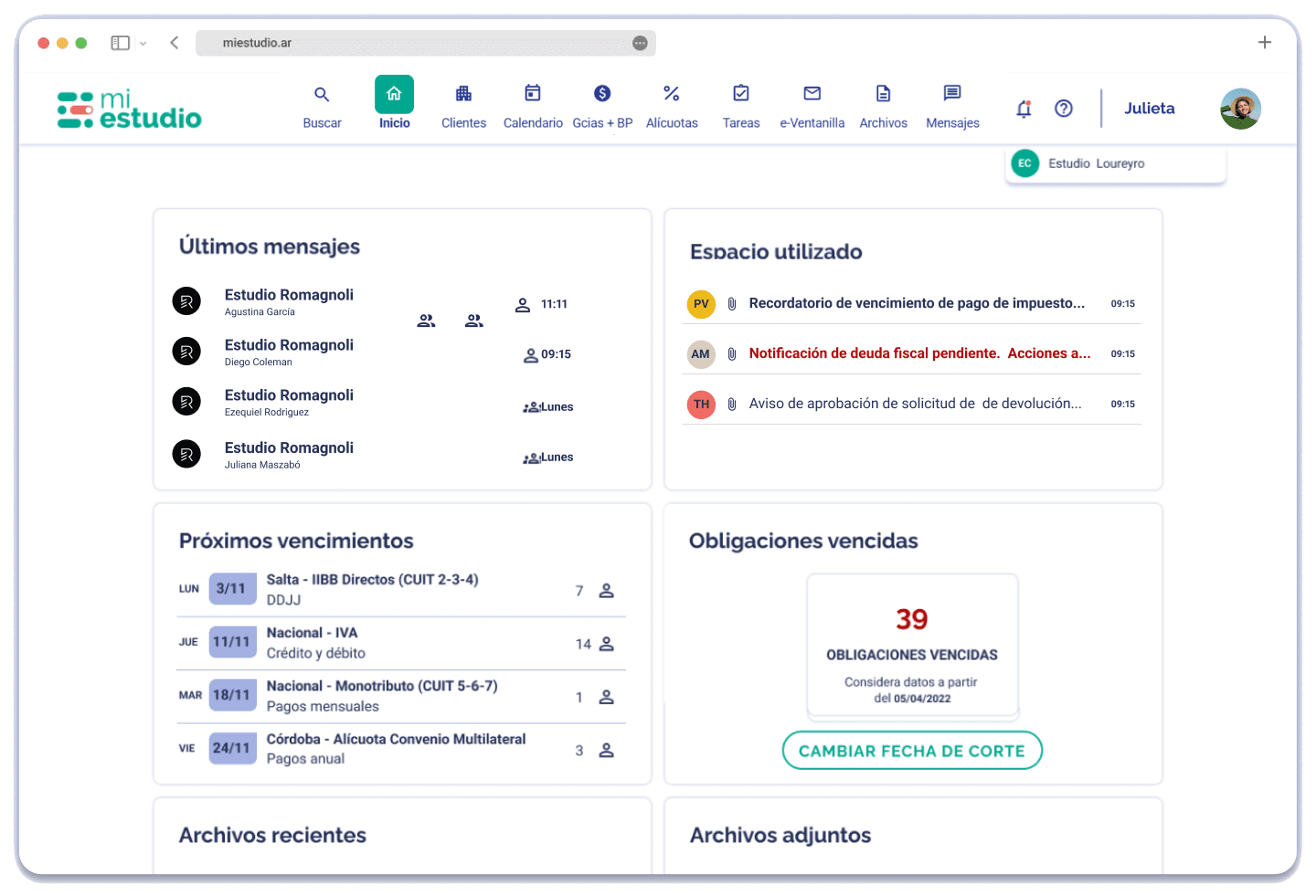This screenshot has width=1316, height=894.
Task: Click the Gcias + BP dollar icon
Action: click(601, 93)
